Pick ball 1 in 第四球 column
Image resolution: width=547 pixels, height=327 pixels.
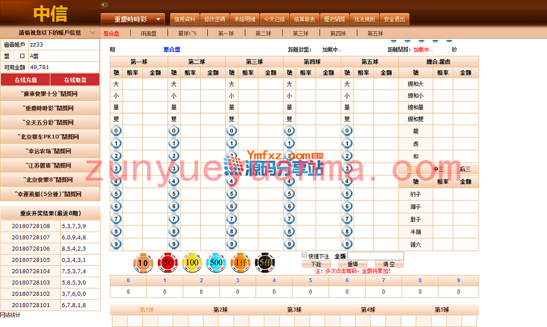(x=289, y=144)
